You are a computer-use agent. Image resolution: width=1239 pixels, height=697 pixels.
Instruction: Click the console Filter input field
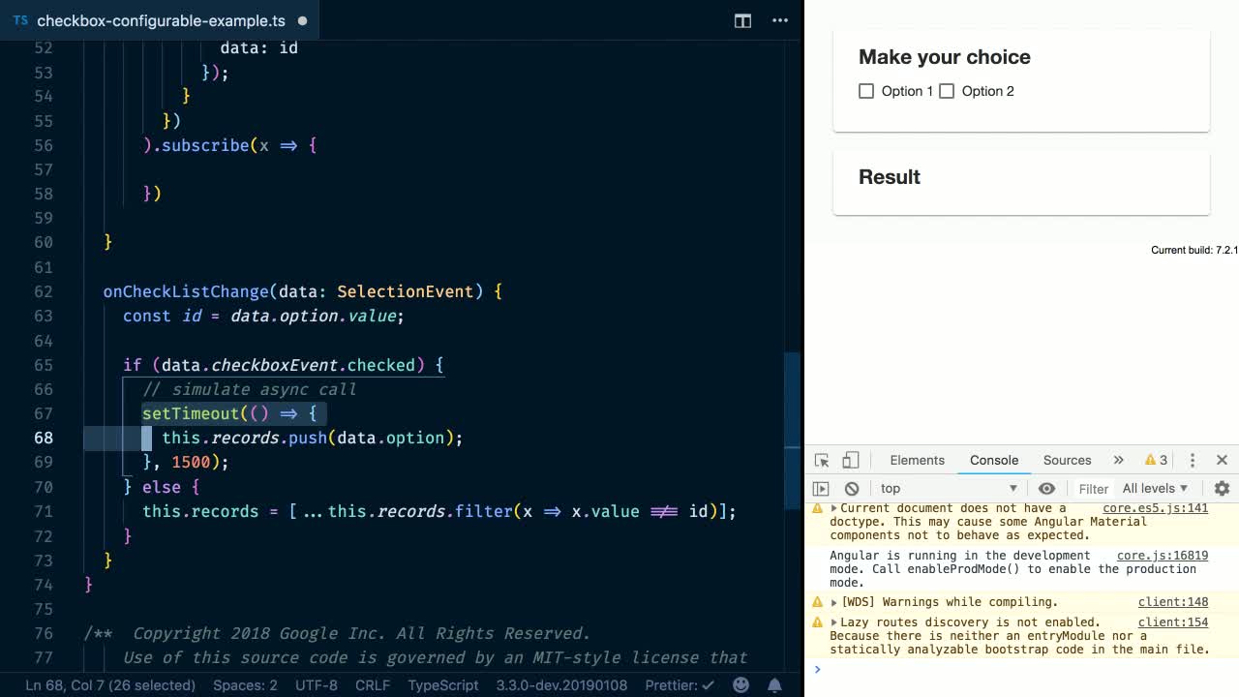click(x=1093, y=489)
